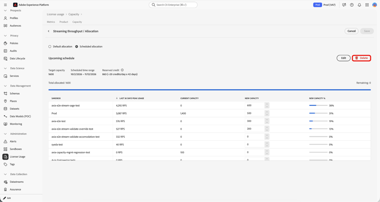Click the new capacity field showing 600

tap(255, 106)
